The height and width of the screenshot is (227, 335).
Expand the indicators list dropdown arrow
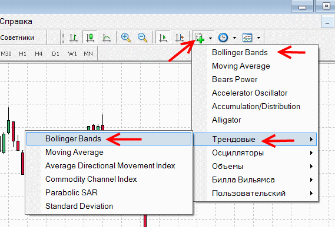(x=210, y=38)
